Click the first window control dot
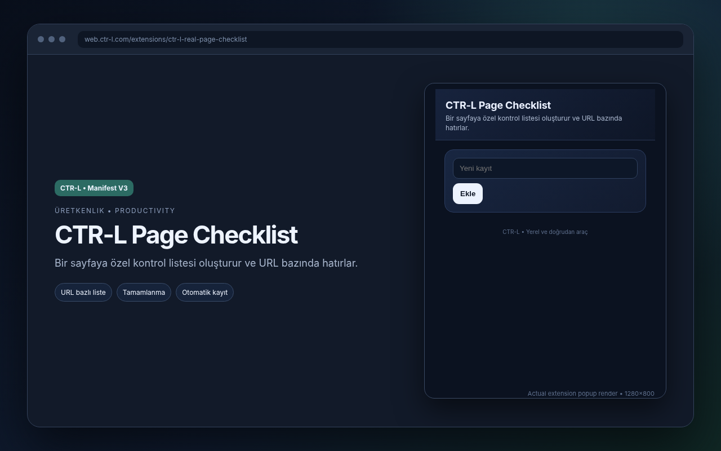 click(41, 39)
